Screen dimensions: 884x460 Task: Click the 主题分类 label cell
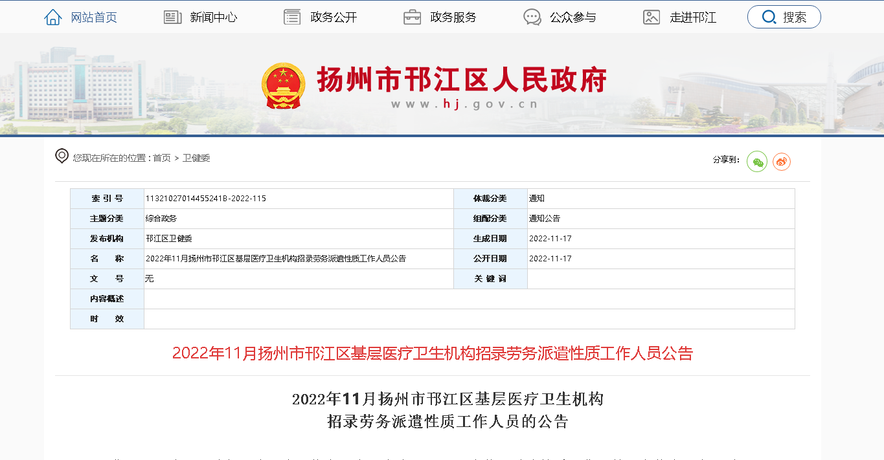coord(107,219)
